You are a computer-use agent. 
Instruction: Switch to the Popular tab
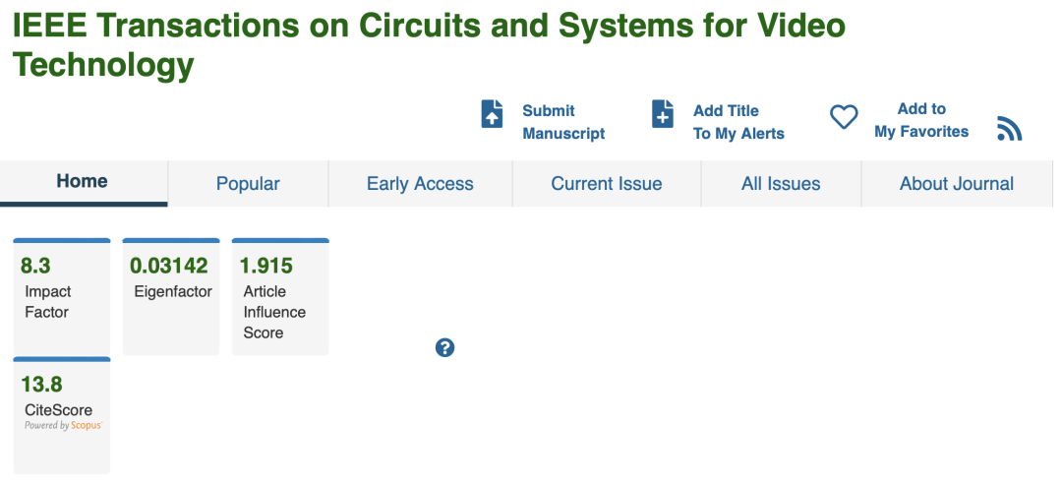(248, 184)
